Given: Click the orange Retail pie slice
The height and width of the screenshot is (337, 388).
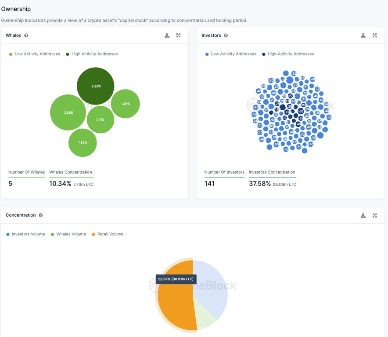Looking at the screenshot, I should point(176,305).
